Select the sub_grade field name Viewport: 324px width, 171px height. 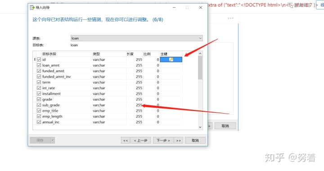[x=51, y=105]
